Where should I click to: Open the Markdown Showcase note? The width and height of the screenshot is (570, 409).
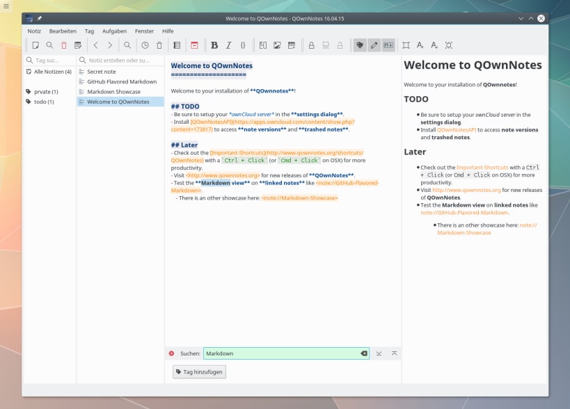click(x=120, y=92)
